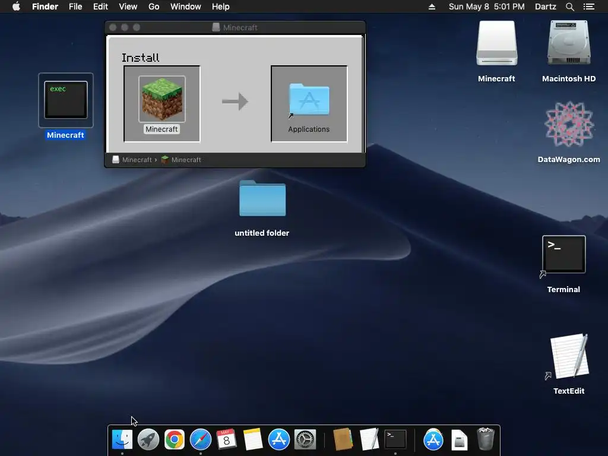Click the eject icon in menu bar

[x=432, y=7]
